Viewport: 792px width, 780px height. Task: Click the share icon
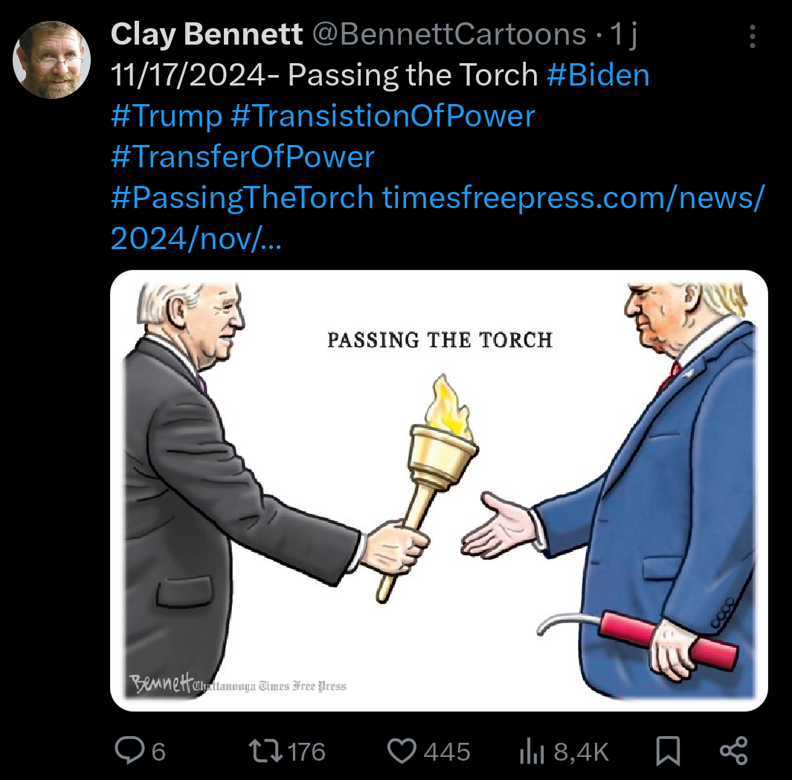[733, 751]
